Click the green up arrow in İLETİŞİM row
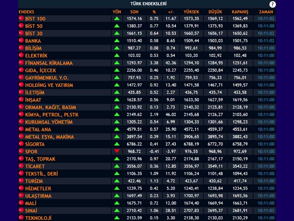This screenshot has height=221, width=294. 117,92
